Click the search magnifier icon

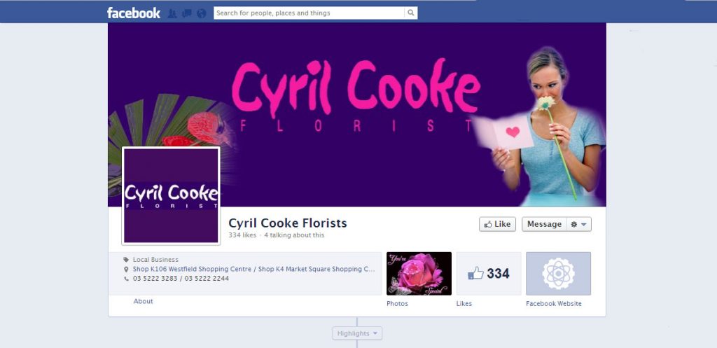click(x=410, y=13)
